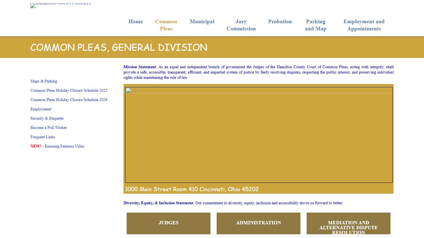Play the Ensuring Fairness Video
The image size is (424, 238).
click(x=64, y=146)
